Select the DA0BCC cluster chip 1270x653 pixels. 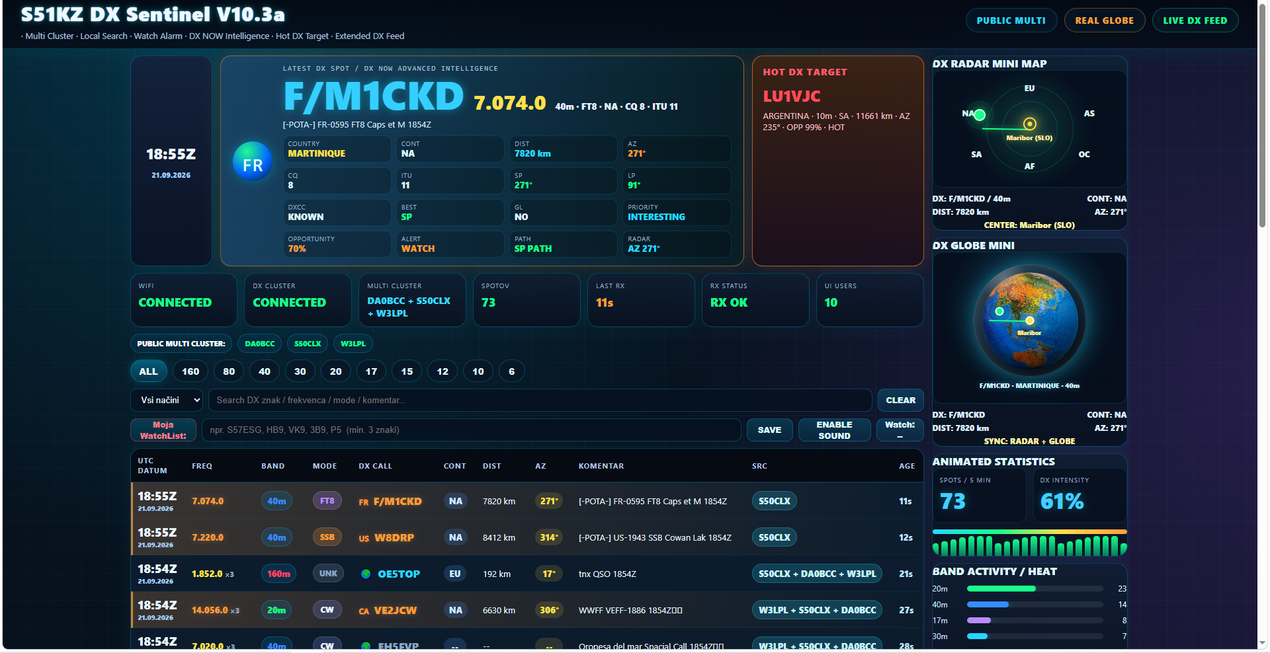[x=260, y=344]
